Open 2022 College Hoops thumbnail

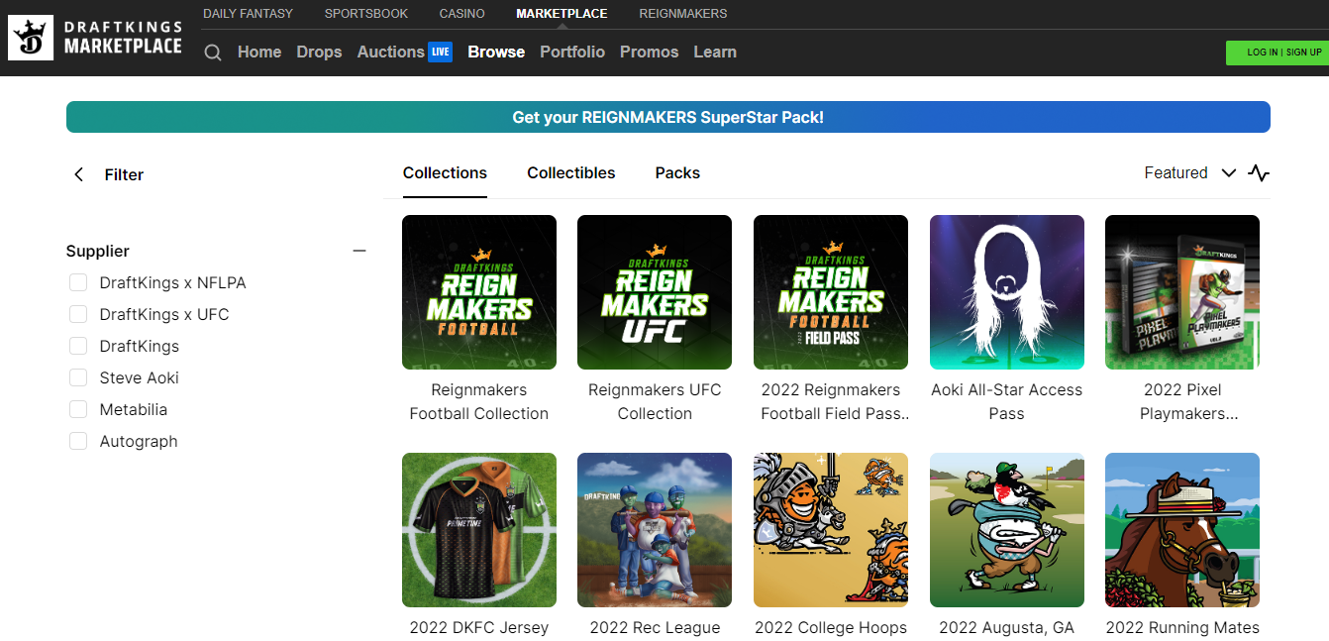coord(831,530)
